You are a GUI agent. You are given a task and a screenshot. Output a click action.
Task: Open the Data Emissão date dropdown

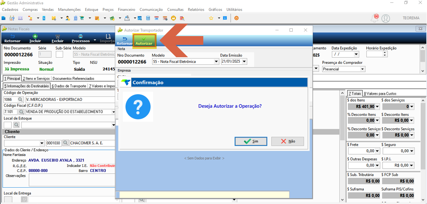pos(244,62)
